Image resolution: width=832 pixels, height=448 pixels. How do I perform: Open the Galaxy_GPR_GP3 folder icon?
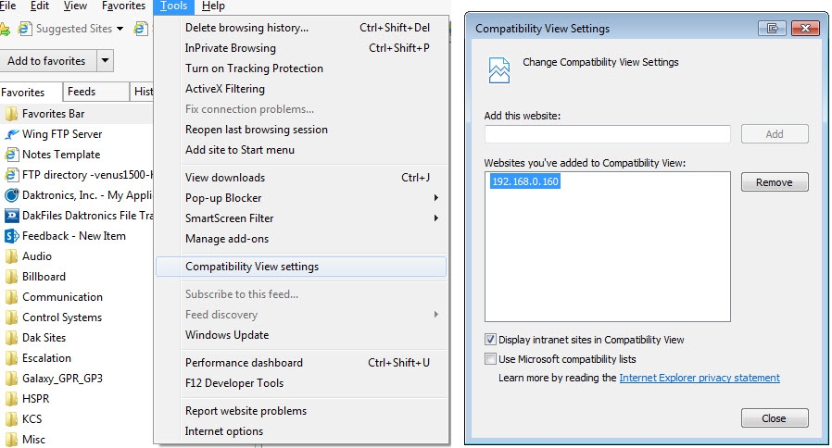tap(11, 379)
